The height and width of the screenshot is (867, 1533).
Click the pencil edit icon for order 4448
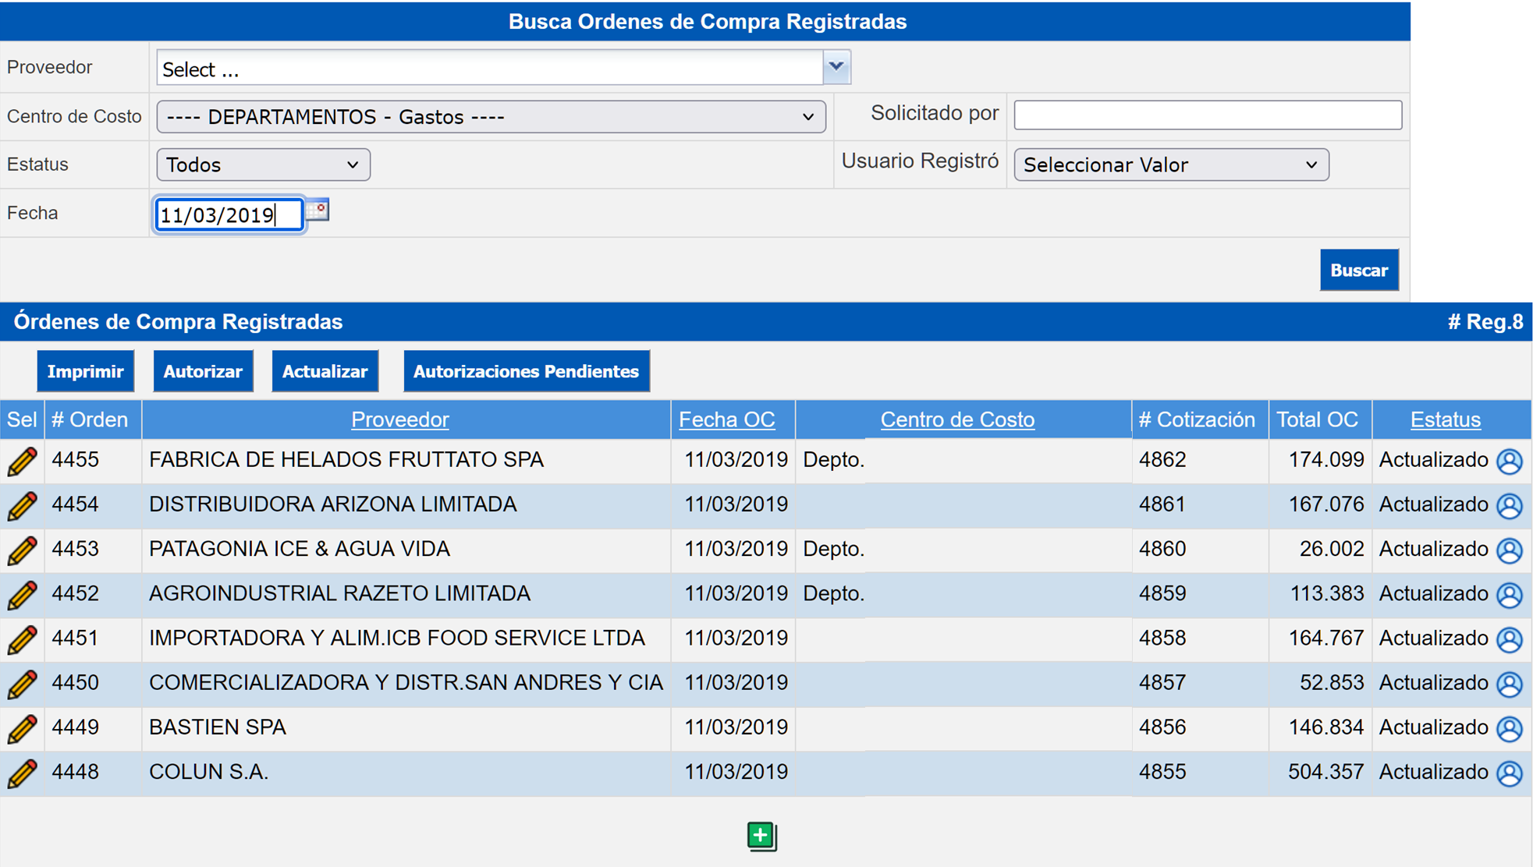(22, 773)
